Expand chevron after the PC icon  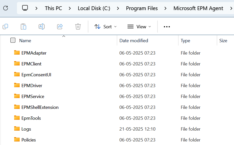[36, 8]
